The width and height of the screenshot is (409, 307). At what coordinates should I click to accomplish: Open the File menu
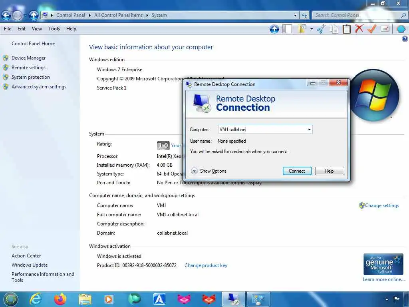point(8,29)
